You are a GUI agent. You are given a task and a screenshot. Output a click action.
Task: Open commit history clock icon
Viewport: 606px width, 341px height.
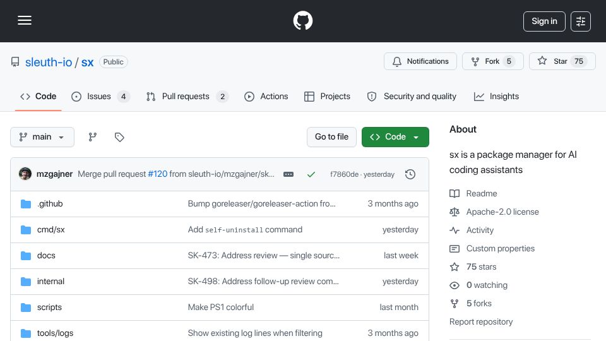(410, 174)
